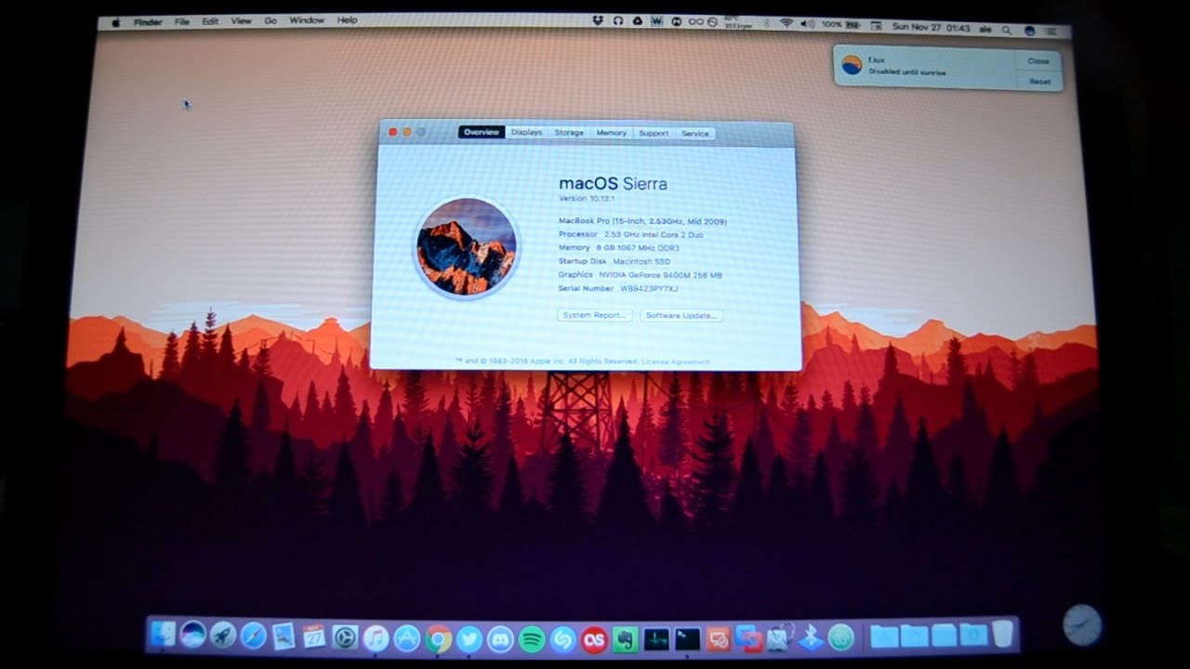Launch Siri from the dock
This screenshot has height=669, width=1190.
(193, 636)
